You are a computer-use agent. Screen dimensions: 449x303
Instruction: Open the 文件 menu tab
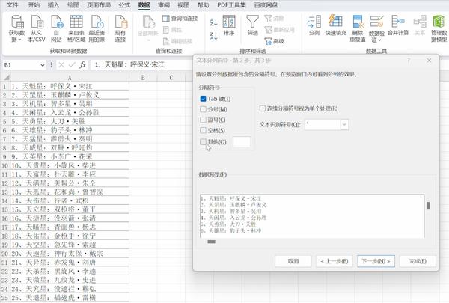click(12, 5)
